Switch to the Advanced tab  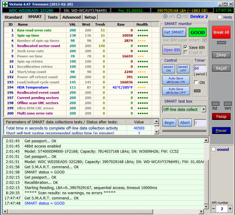pyautogui.click(x=71, y=17)
